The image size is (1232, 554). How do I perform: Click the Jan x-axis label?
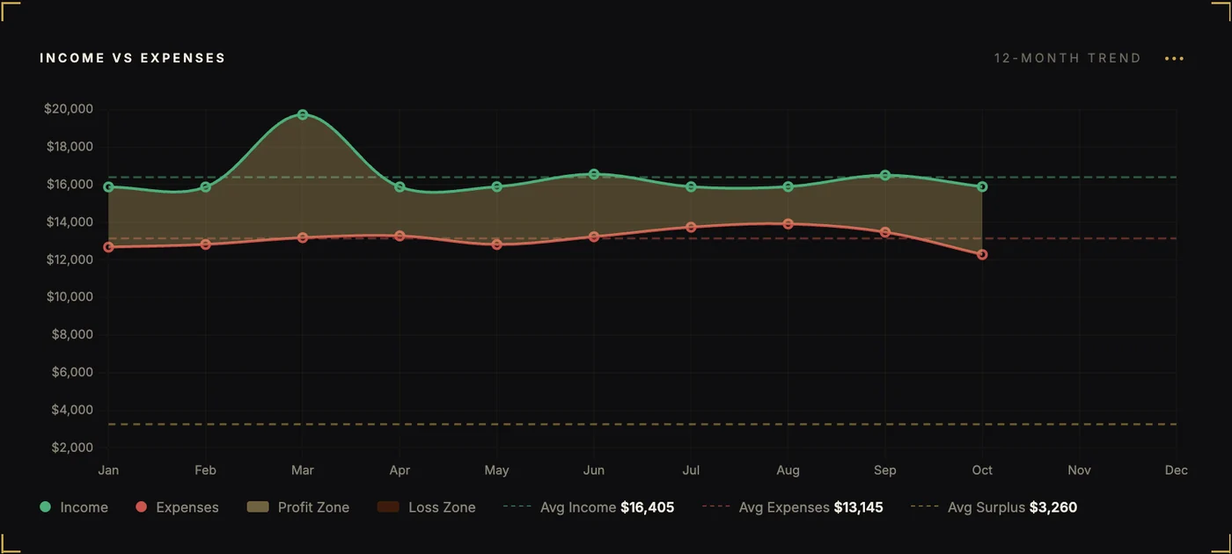(108, 470)
